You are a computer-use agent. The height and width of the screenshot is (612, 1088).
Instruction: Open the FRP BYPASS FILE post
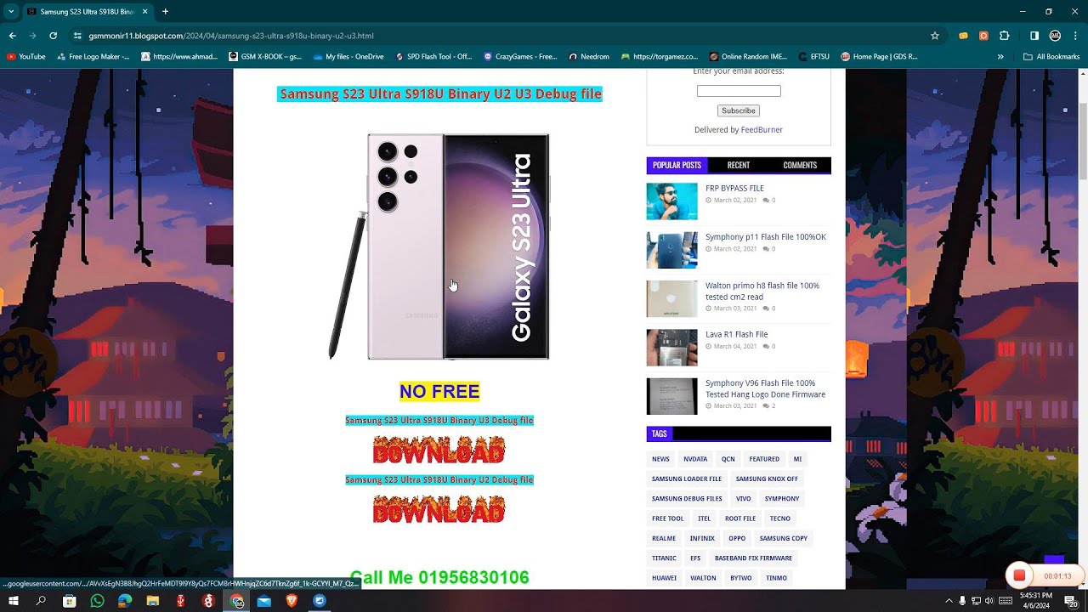pos(734,189)
